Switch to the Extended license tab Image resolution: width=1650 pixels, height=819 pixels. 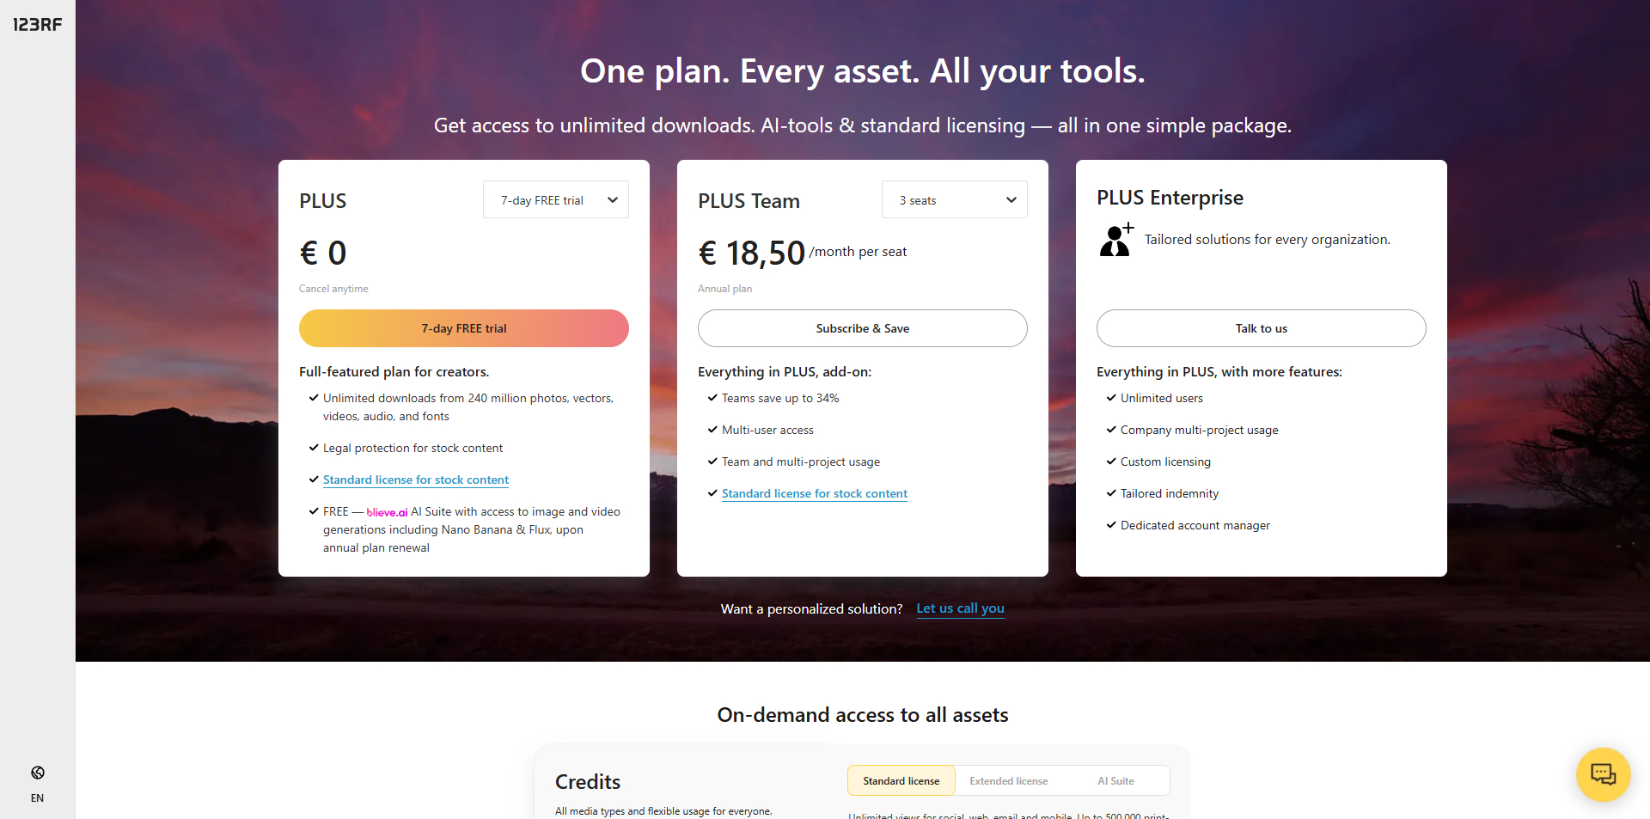tap(1008, 781)
